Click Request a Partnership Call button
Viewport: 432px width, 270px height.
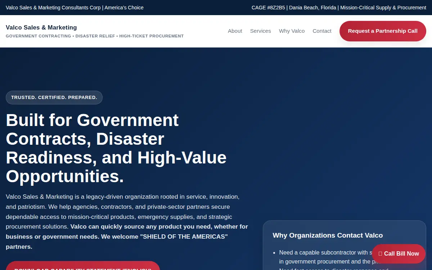pos(383,31)
